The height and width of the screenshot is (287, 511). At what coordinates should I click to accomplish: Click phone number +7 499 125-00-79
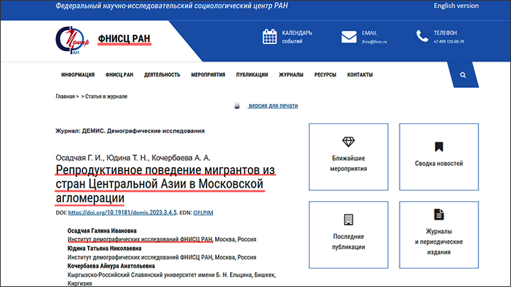[x=449, y=42]
